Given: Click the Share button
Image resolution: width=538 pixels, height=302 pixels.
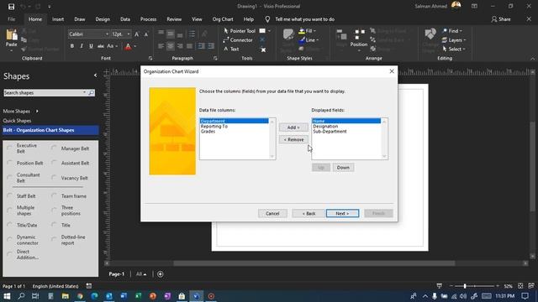Looking at the screenshot, I should pyautogui.click(x=501, y=19).
